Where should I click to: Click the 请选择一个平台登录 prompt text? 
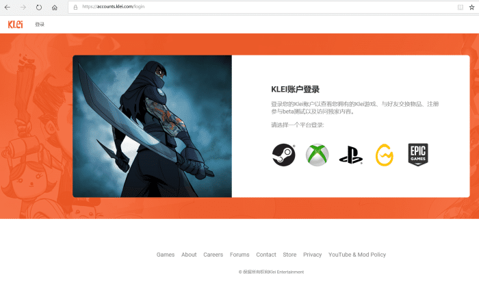(298, 125)
